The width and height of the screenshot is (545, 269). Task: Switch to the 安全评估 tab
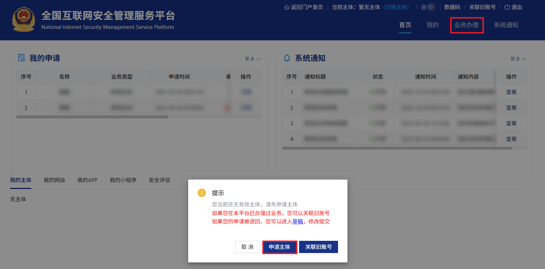pos(160,180)
